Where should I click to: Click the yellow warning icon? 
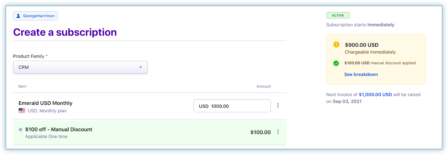coord(336,45)
